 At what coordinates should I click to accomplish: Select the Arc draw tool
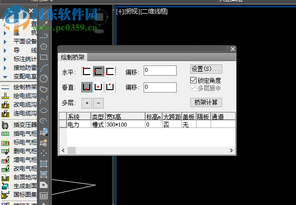pyautogui.click(x=44, y=68)
